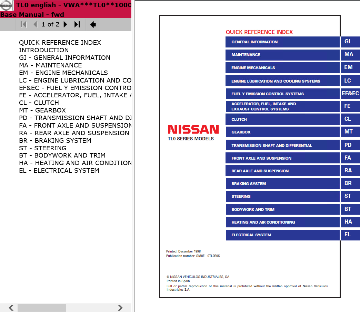Screen dimensions: 360x312
Task: Open LC - ENGINE LUBRICATION entry
Action: [75, 80]
